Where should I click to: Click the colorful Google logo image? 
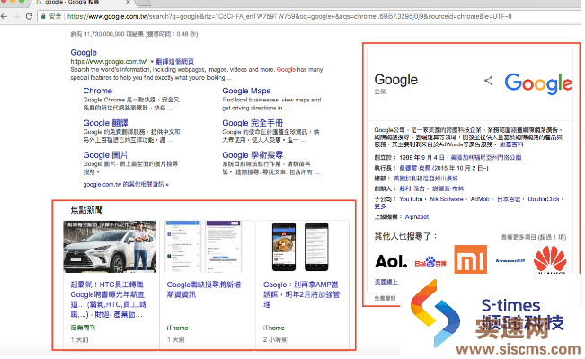(538, 83)
